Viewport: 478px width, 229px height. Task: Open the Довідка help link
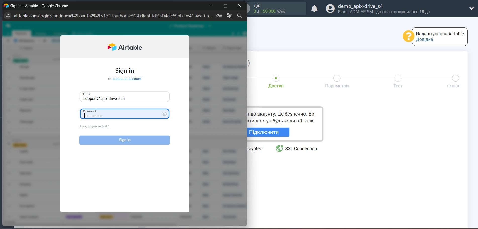pos(424,39)
